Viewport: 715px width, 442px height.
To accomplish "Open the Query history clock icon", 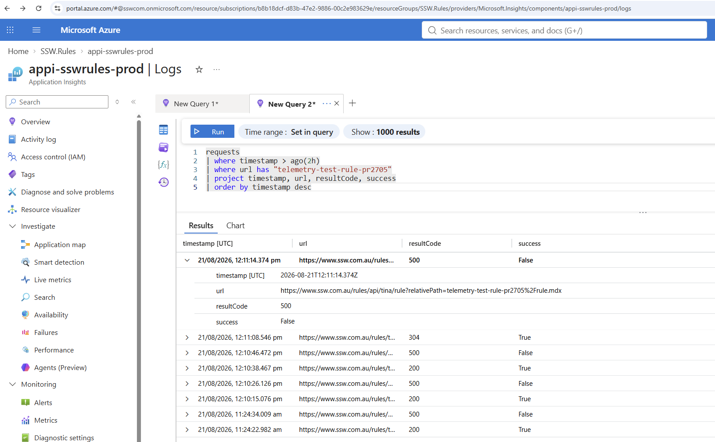I will coord(164,182).
